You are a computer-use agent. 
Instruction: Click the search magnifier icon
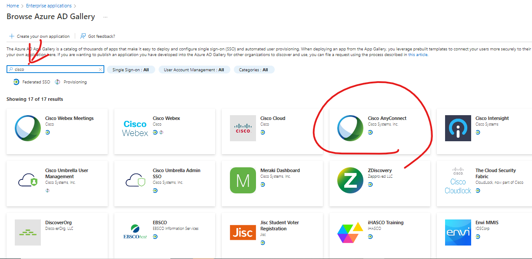click(11, 70)
